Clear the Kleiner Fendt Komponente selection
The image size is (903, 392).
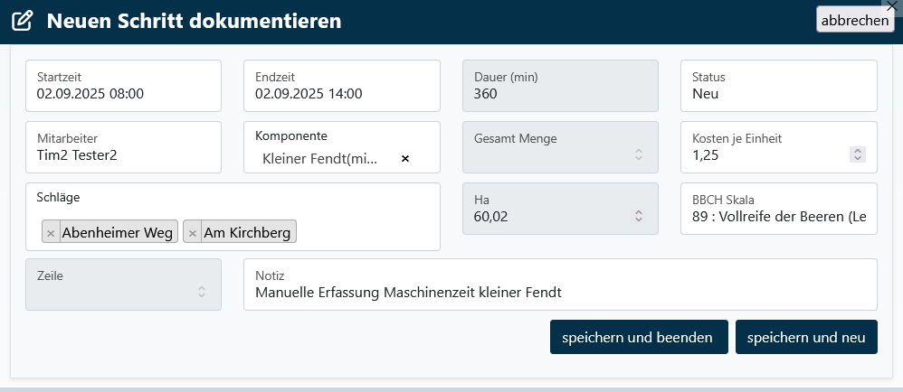coord(405,159)
